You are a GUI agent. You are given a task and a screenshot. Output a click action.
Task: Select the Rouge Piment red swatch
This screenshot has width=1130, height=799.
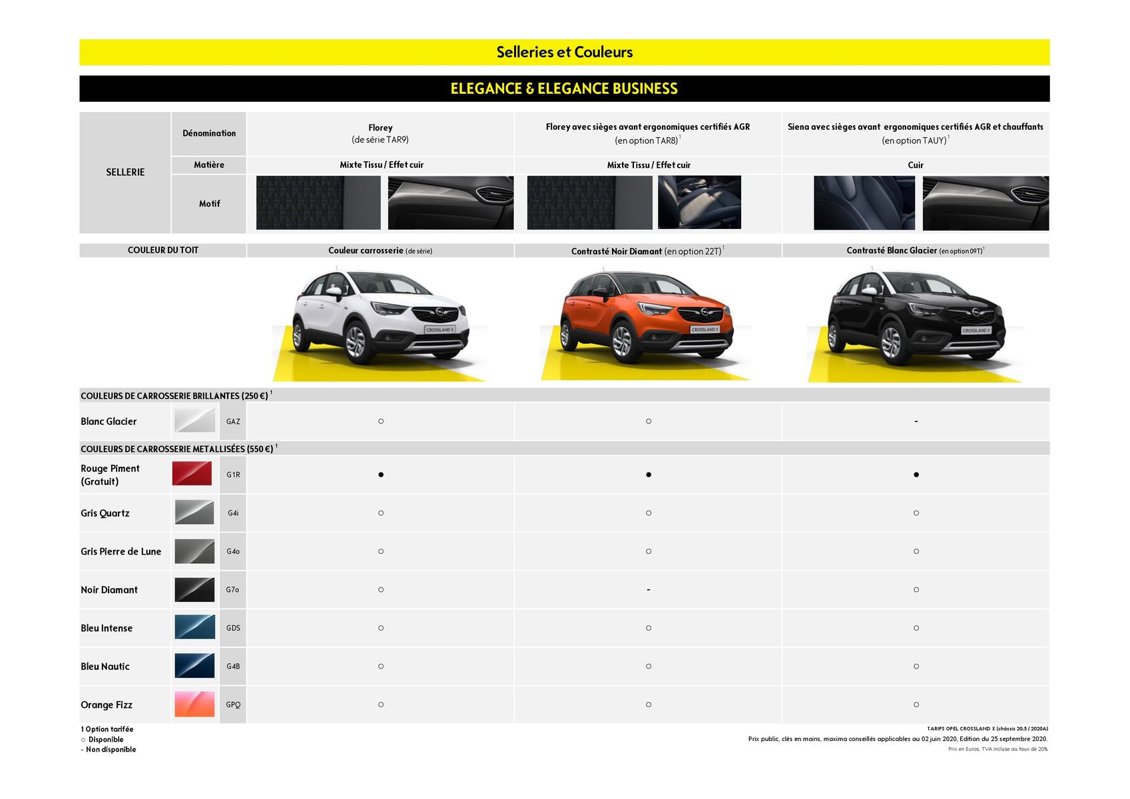coord(192,473)
